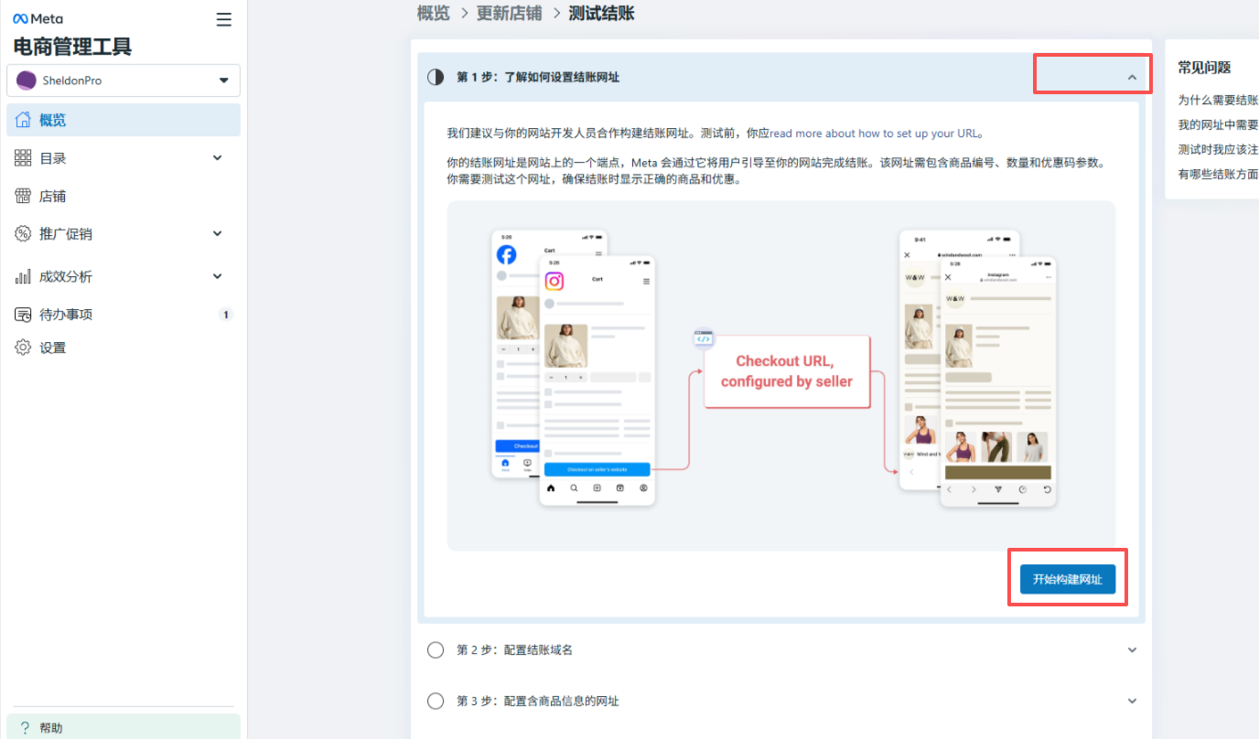Click the 成效分析 bar chart icon

[x=23, y=276]
